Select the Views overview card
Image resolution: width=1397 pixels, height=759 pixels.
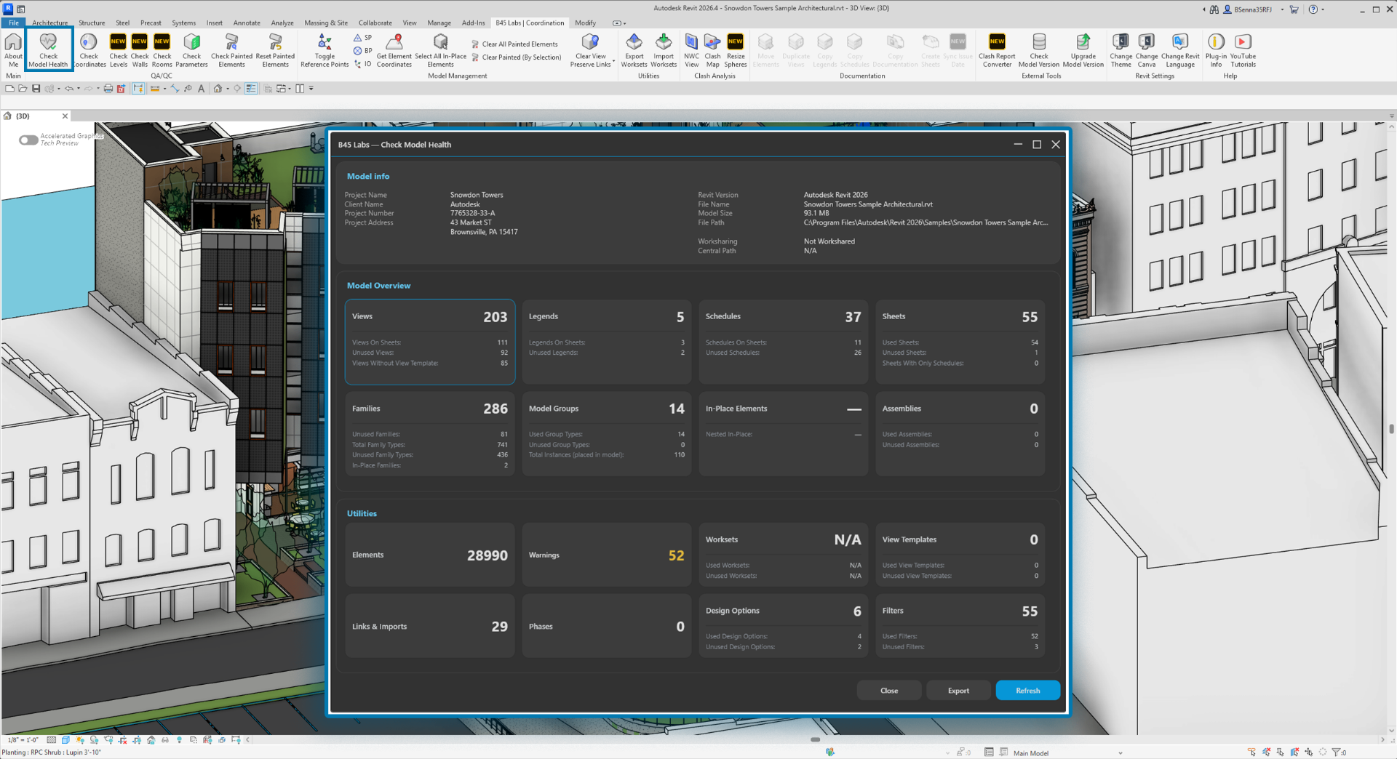point(430,342)
